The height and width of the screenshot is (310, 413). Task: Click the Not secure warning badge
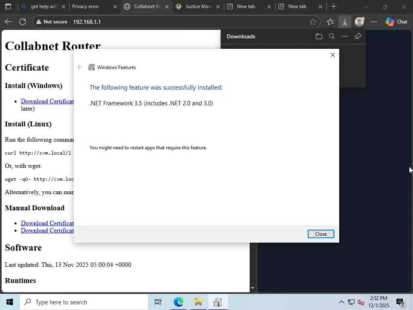tap(52, 22)
